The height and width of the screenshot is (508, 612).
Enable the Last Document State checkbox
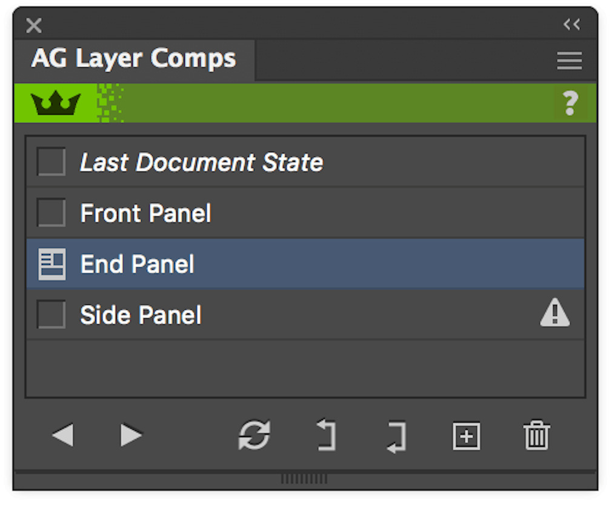(x=51, y=162)
